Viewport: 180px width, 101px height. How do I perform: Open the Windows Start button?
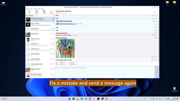[x=69, y=99]
